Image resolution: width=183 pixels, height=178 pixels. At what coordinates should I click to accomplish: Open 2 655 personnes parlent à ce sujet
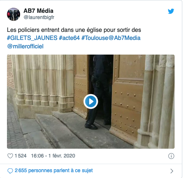[54, 171]
